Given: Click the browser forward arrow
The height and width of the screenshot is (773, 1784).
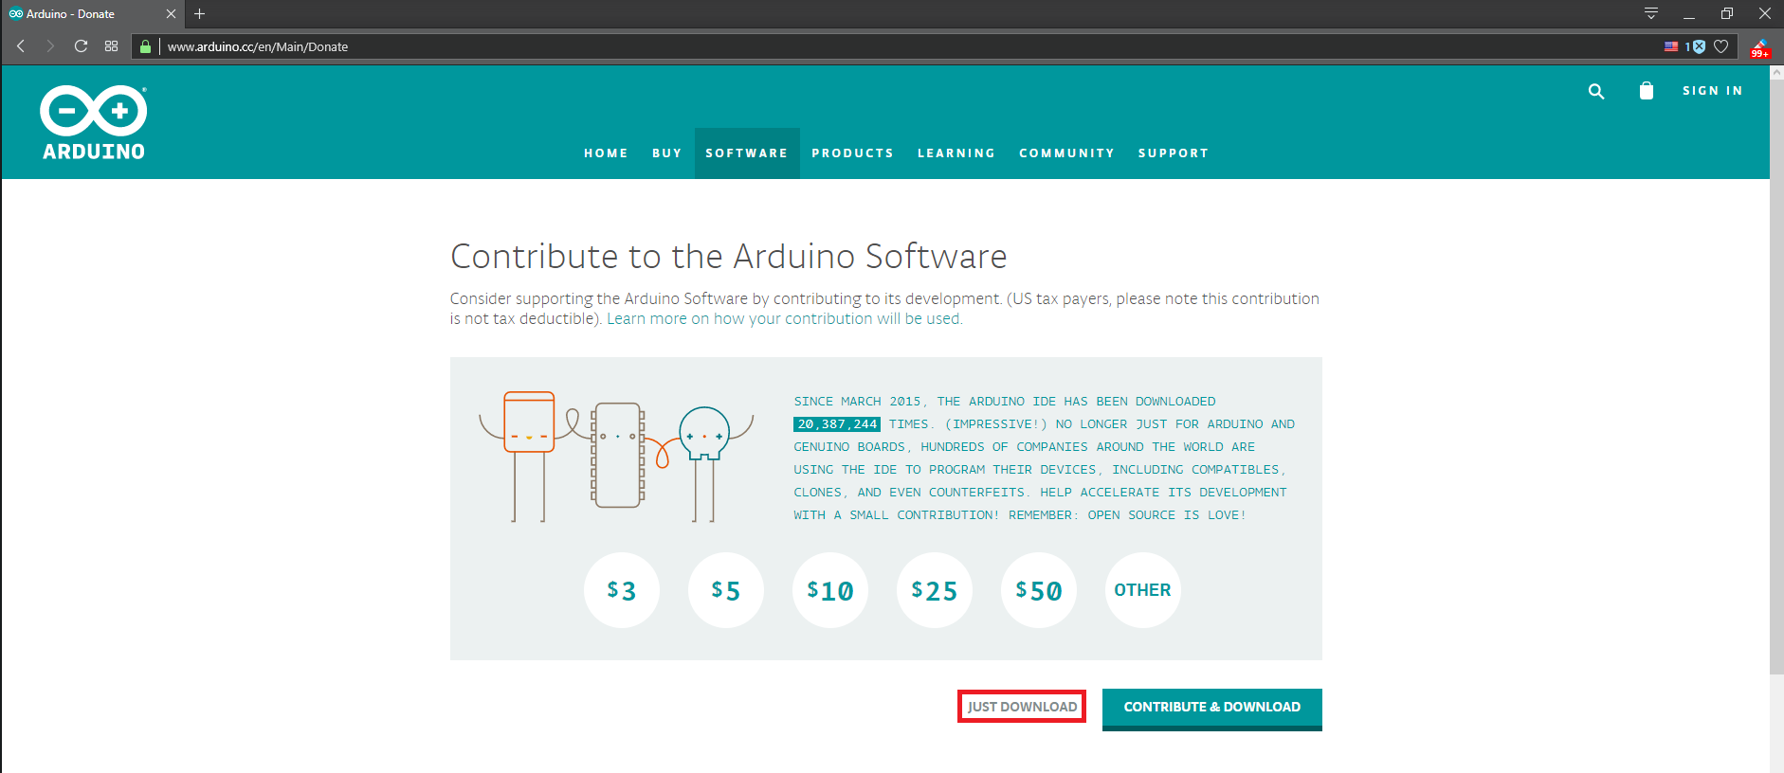Looking at the screenshot, I should 50,46.
